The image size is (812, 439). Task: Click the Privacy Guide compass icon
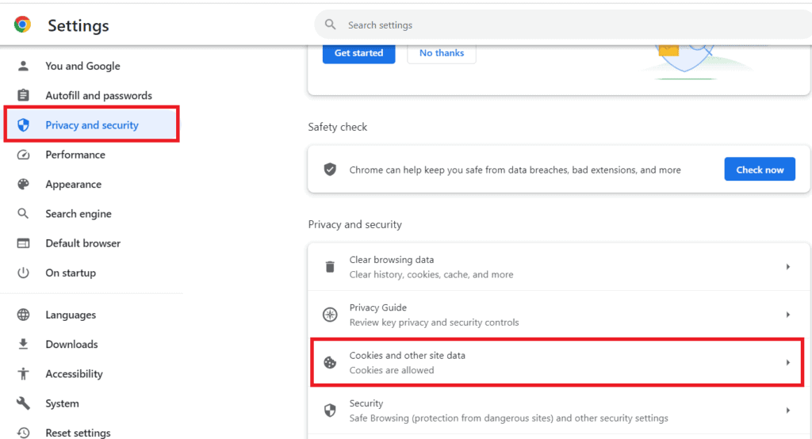click(330, 315)
